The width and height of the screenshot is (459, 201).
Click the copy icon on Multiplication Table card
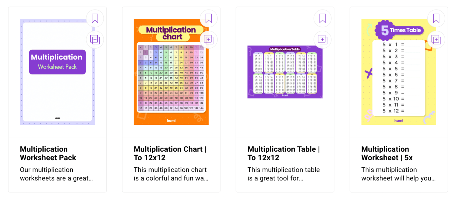pyautogui.click(x=322, y=40)
